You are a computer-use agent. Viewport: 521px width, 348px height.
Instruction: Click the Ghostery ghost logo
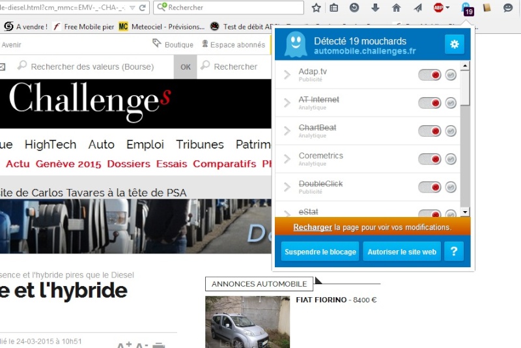click(x=296, y=44)
